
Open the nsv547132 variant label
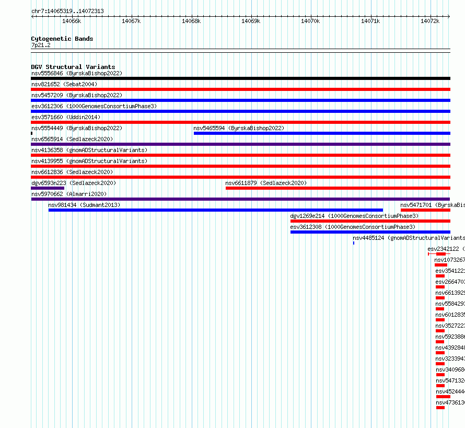click(x=450, y=380)
